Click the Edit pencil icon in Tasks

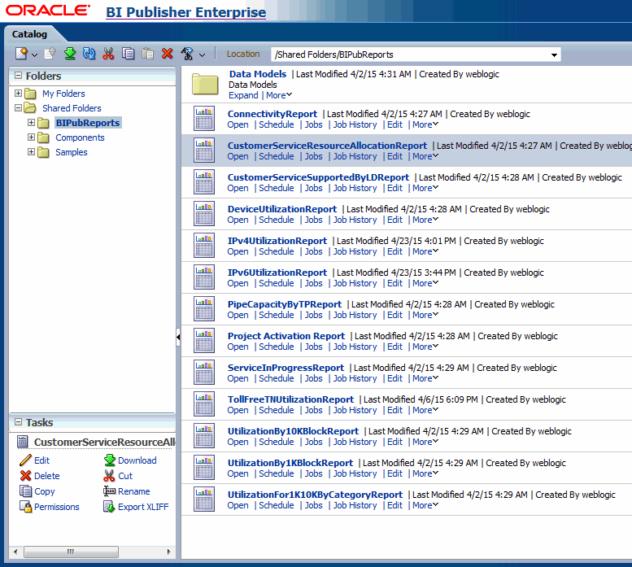(x=25, y=460)
